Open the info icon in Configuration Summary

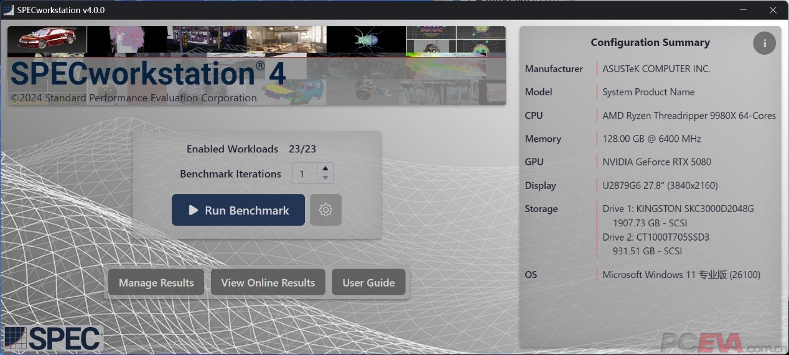click(x=764, y=43)
